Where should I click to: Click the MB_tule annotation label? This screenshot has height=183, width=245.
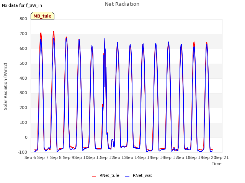pyautogui.click(x=42, y=16)
